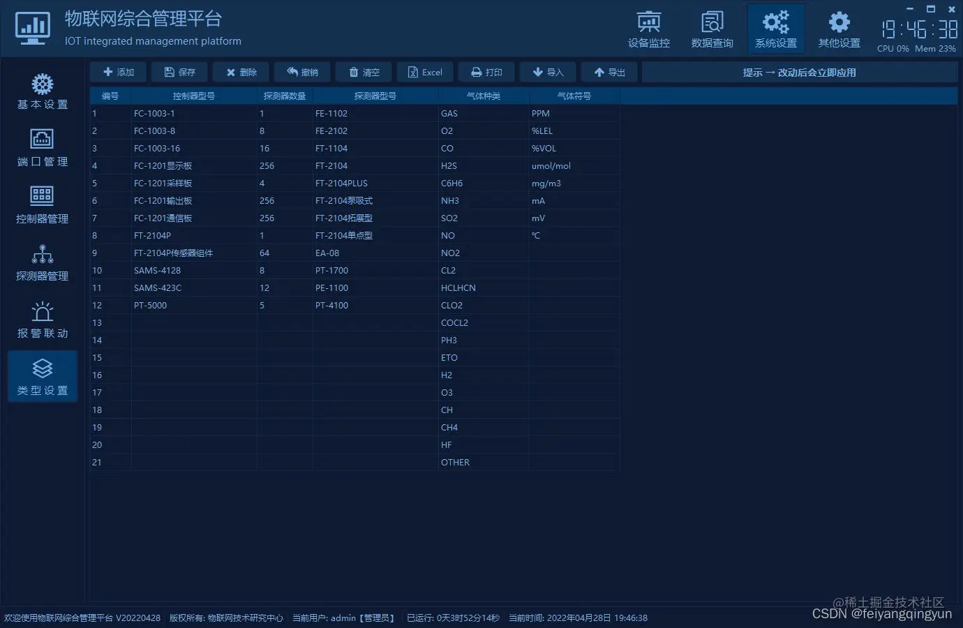This screenshot has width=963, height=628.
Task: Click the 导入 import button
Action: 547,71
